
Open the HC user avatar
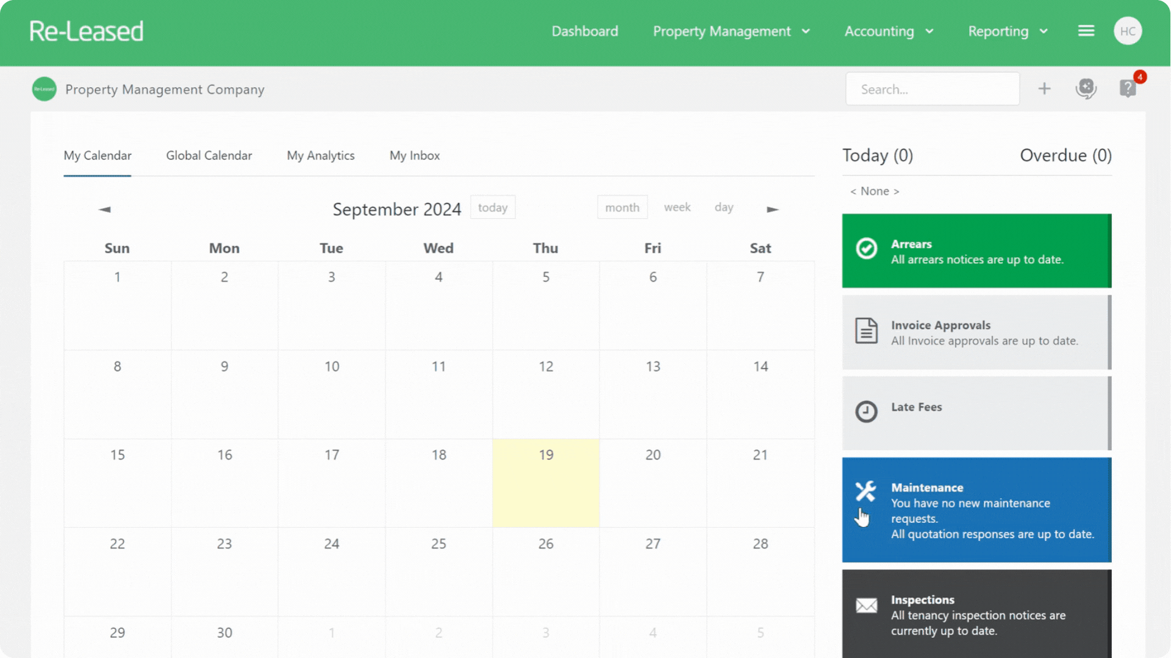pyautogui.click(x=1128, y=31)
